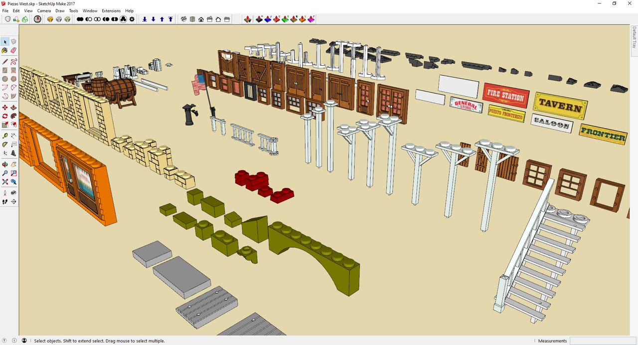The width and height of the screenshot is (638, 345).
Task: Click the blue up arrow with top bar
Action: coord(170,19)
